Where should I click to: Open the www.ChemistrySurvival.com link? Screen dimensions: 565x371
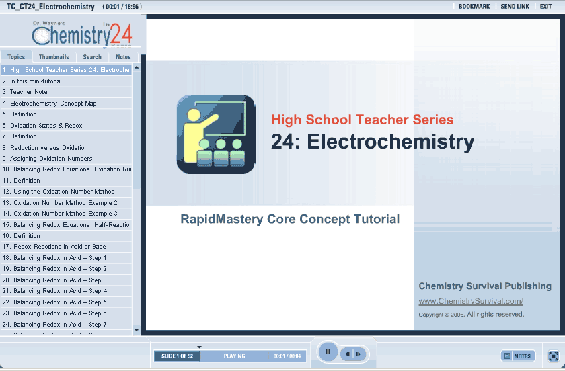(x=470, y=302)
